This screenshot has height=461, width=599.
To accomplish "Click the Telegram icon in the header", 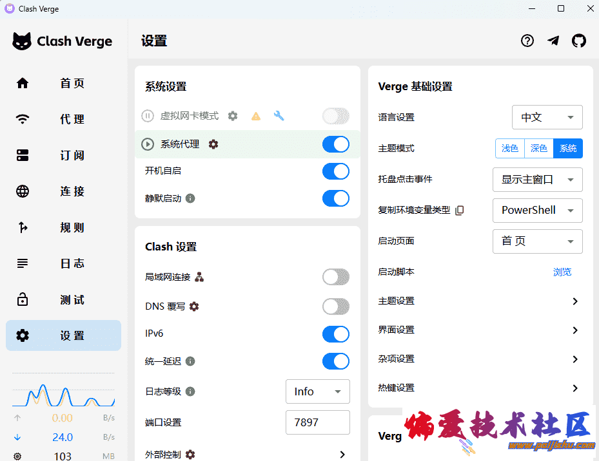I will [553, 41].
